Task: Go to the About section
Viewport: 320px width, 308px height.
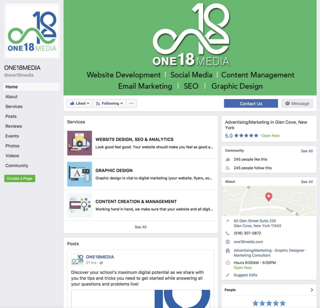Action: pos(12,97)
